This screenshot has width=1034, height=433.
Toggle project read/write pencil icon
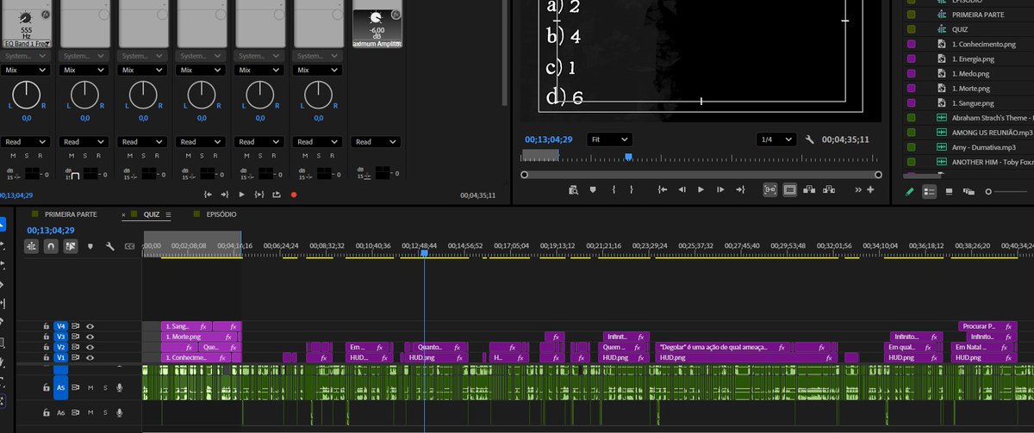[910, 191]
